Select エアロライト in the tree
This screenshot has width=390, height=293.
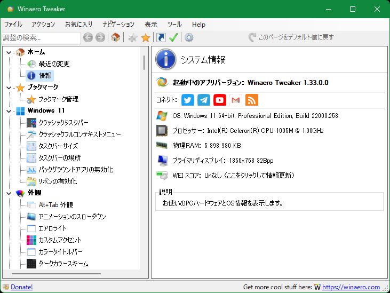tap(52, 228)
